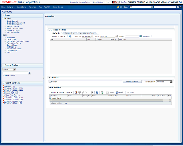Collapse the Recent Contracts panel
This screenshot has width=183, height=146.
(3, 83)
